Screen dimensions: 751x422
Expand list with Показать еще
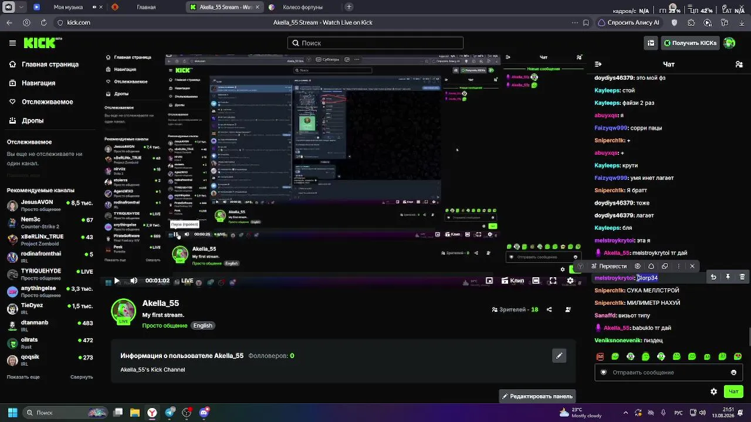coord(23,377)
